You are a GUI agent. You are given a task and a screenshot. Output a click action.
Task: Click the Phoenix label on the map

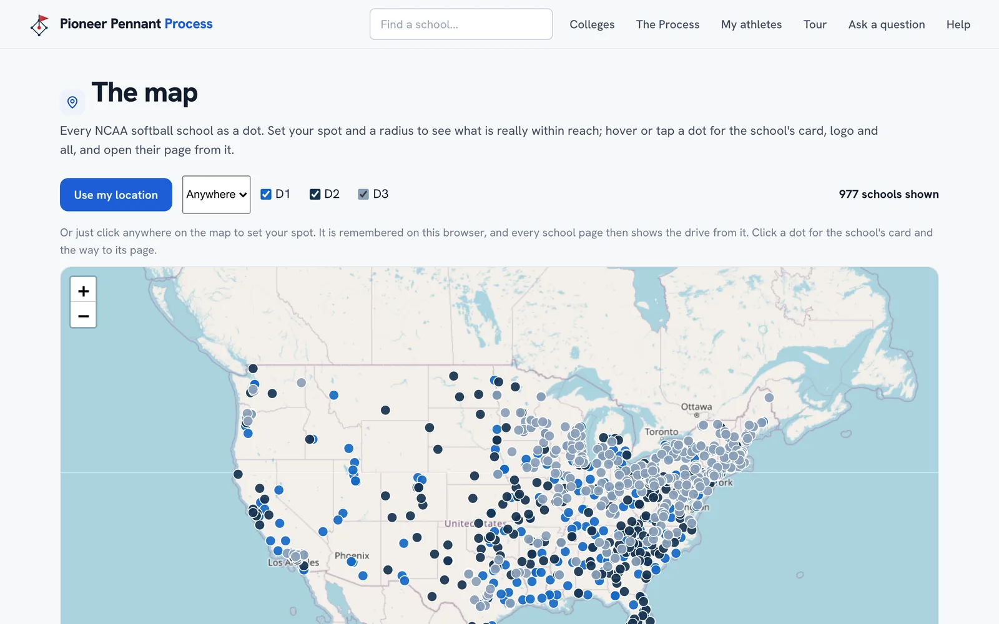click(x=352, y=555)
